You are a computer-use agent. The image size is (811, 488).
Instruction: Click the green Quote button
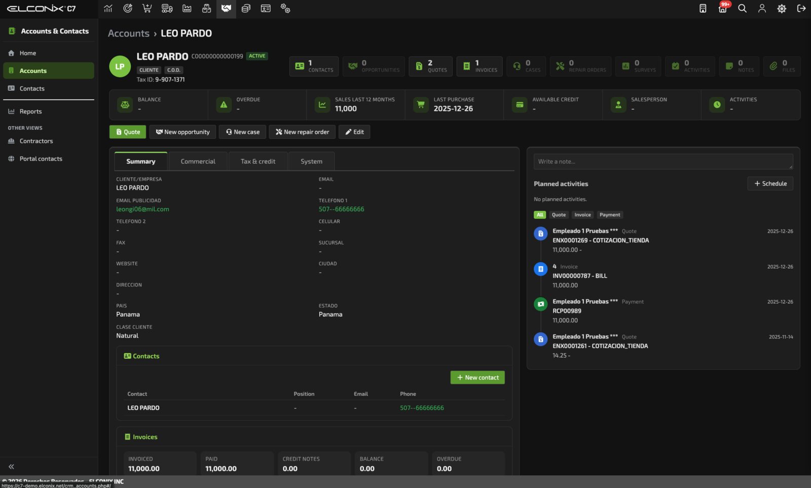coord(128,132)
